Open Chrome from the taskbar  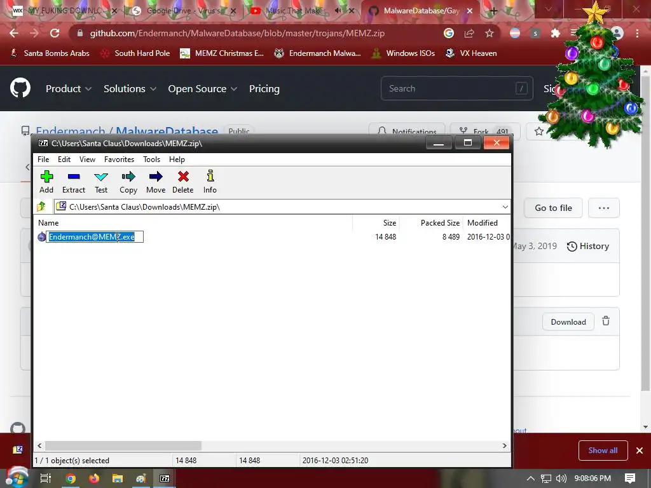(x=71, y=478)
